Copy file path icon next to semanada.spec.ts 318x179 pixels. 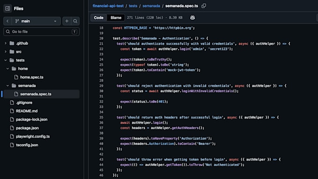click(x=203, y=6)
